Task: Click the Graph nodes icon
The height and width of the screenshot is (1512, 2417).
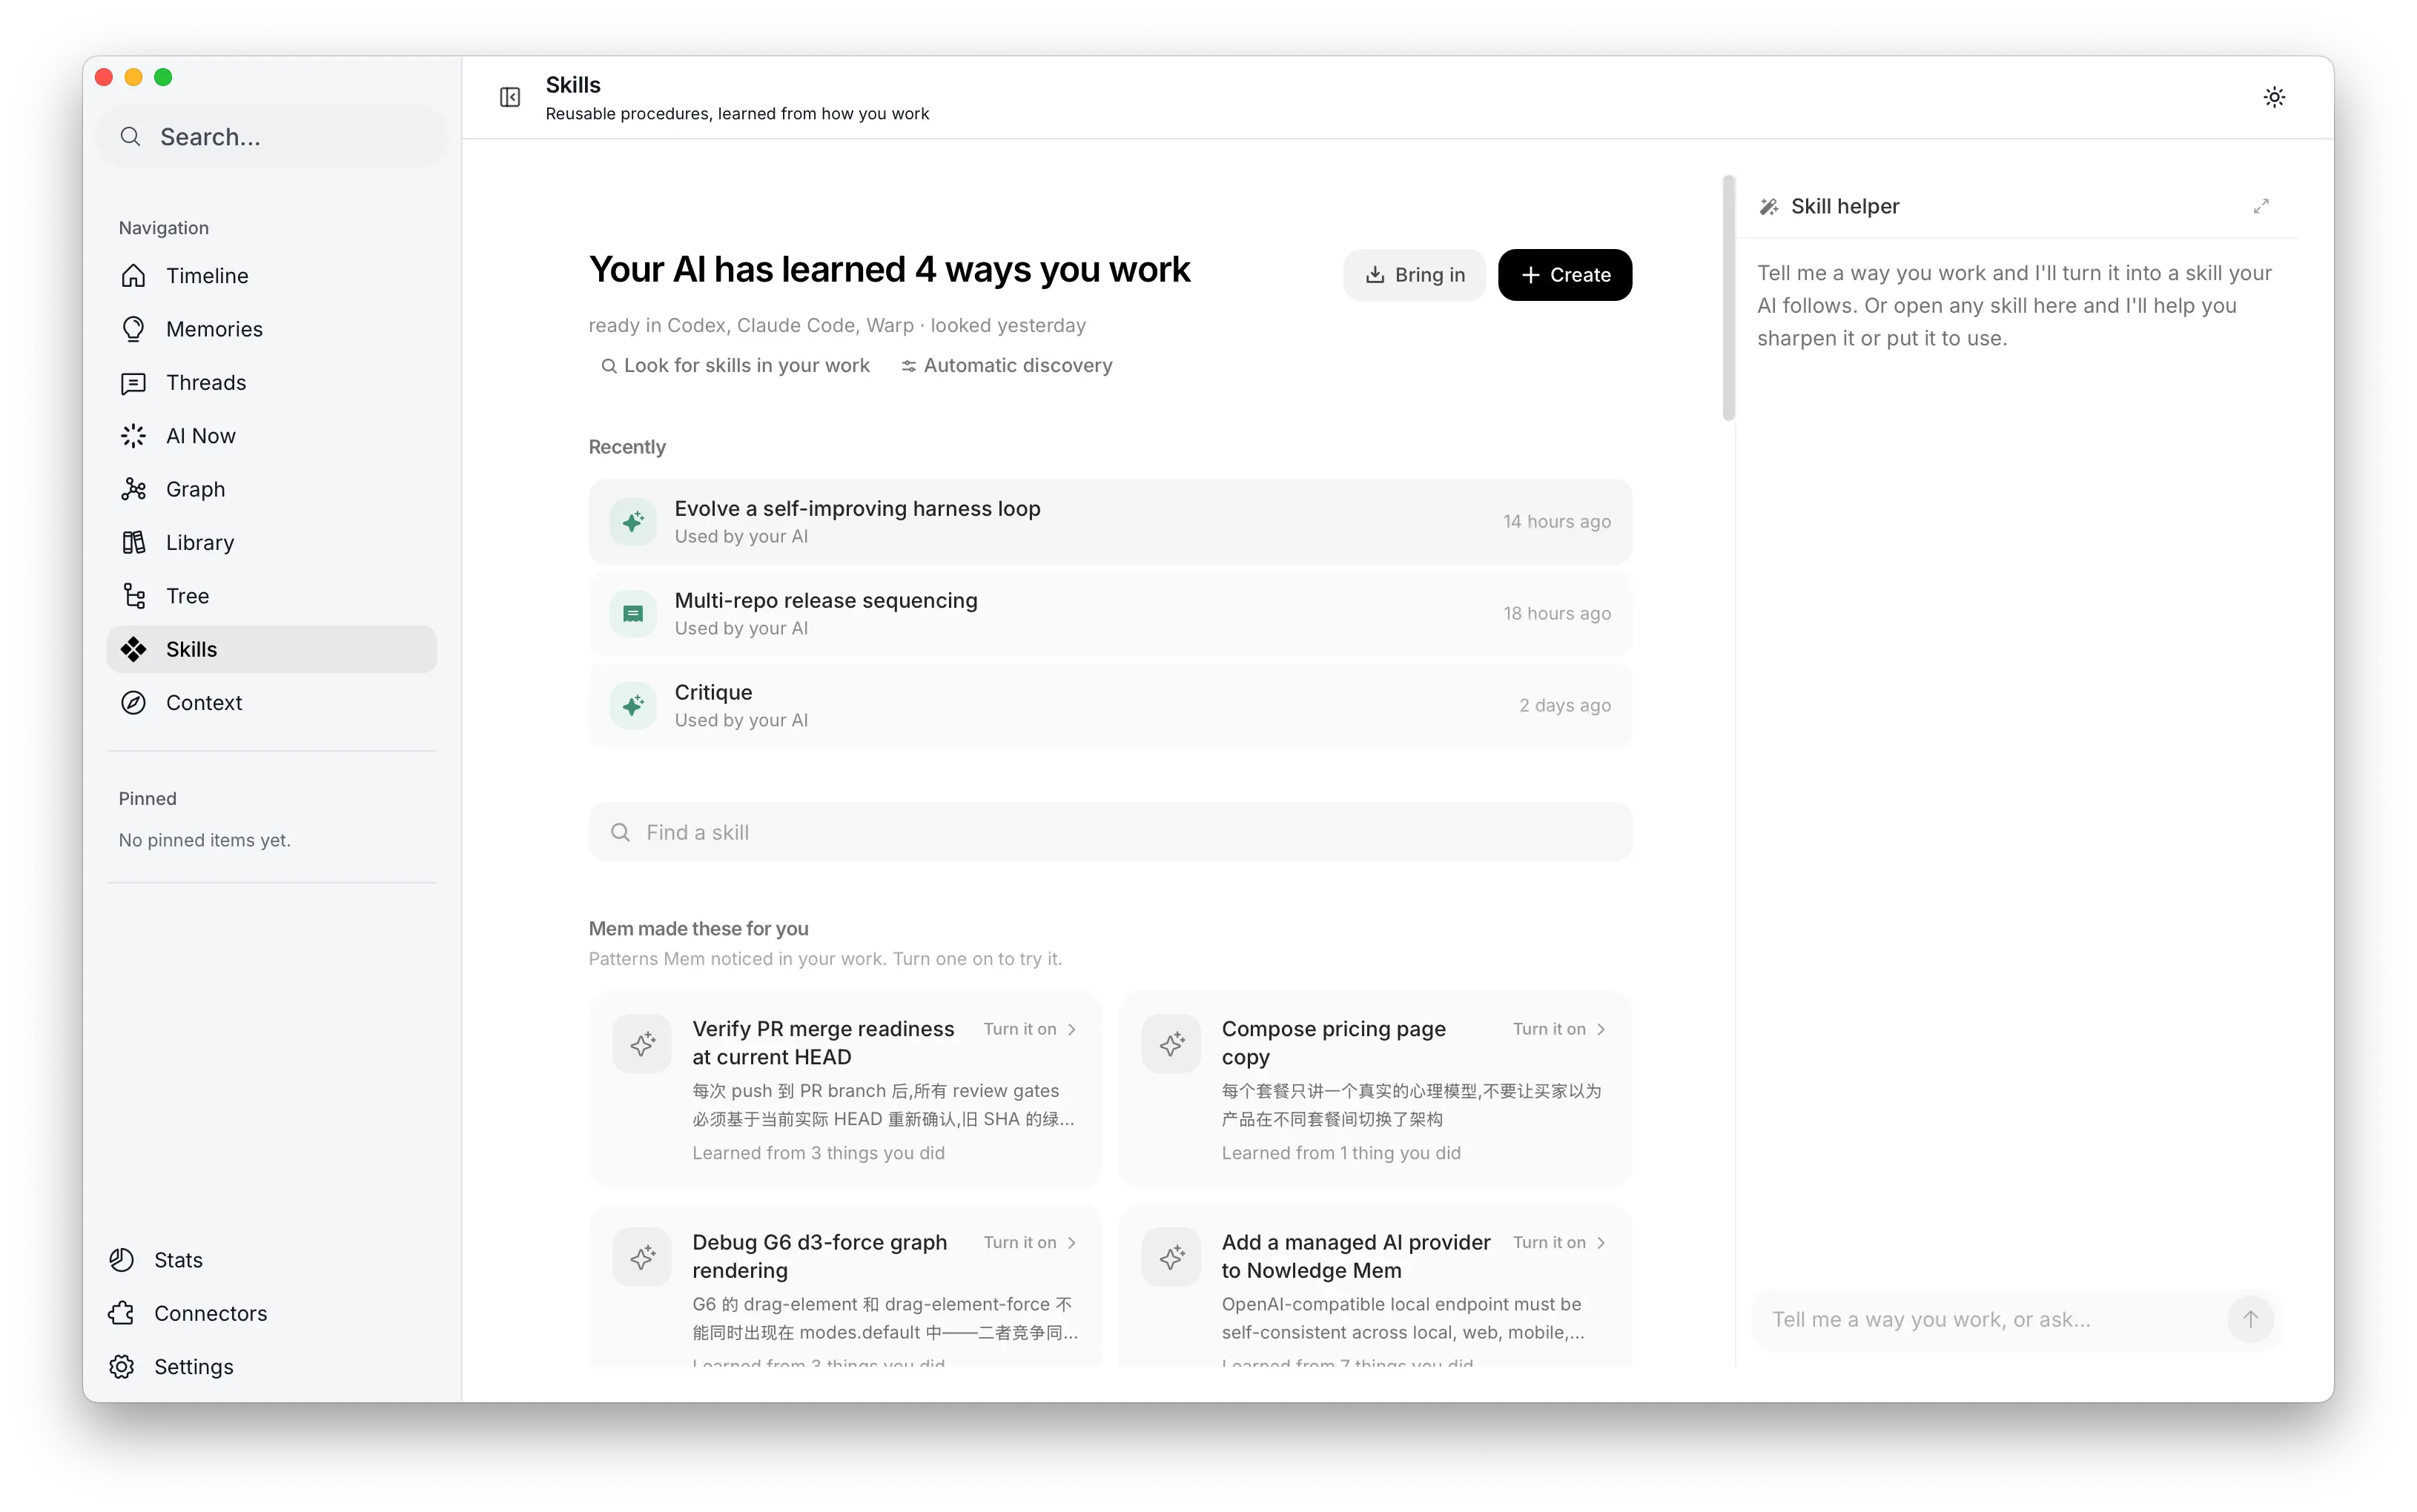Action: (133, 489)
